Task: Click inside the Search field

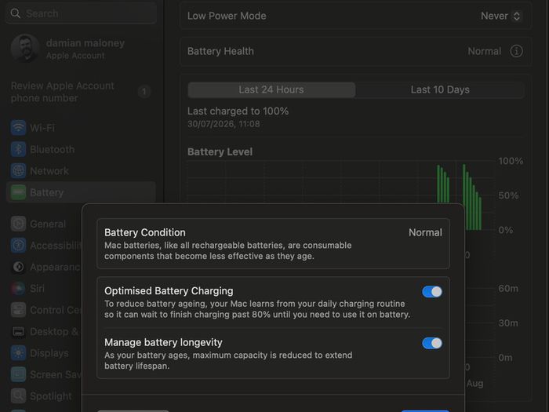Action: tap(81, 13)
